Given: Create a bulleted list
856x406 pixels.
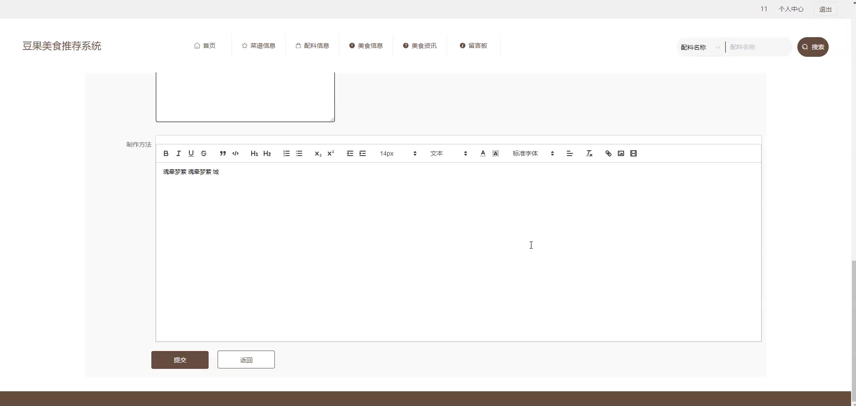Looking at the screenshot, I should tap(299, 153).
